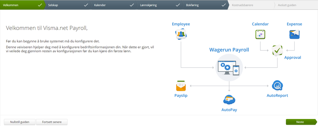Click the Wagerun Payroll heading
Image resolution: width=318 pixels, height=126 pixels.
click(x=229, y=50)
